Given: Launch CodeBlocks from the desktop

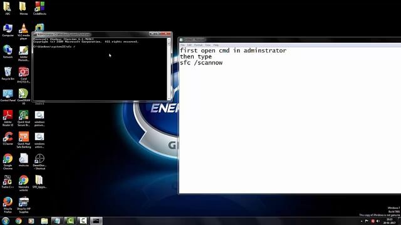Looking at the screenshot, I should click(x=39, y=8).
